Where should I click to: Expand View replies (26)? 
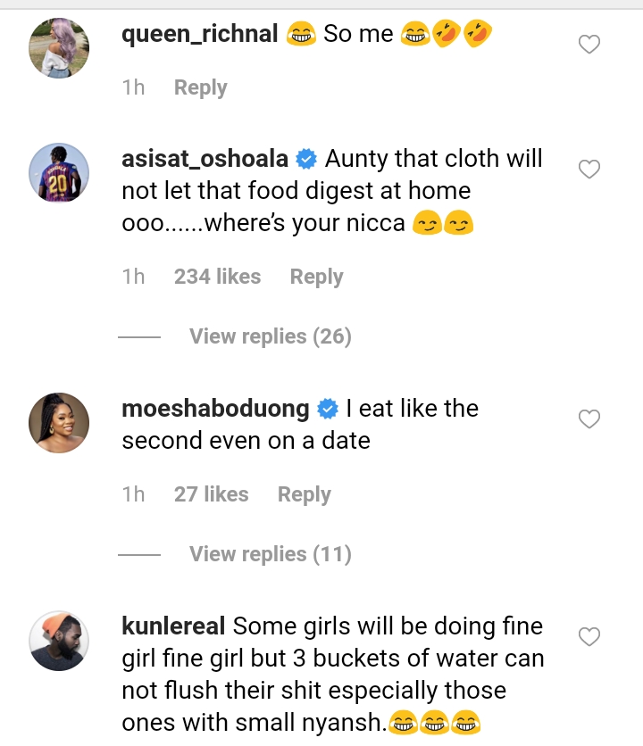(270, 336)
